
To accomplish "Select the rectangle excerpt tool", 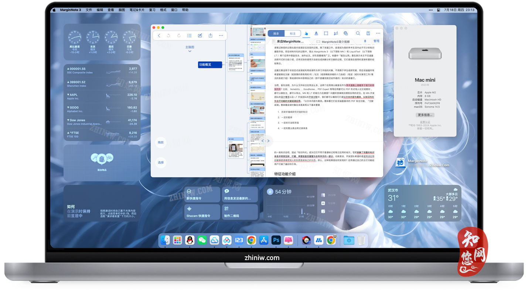I will (326, 33).
